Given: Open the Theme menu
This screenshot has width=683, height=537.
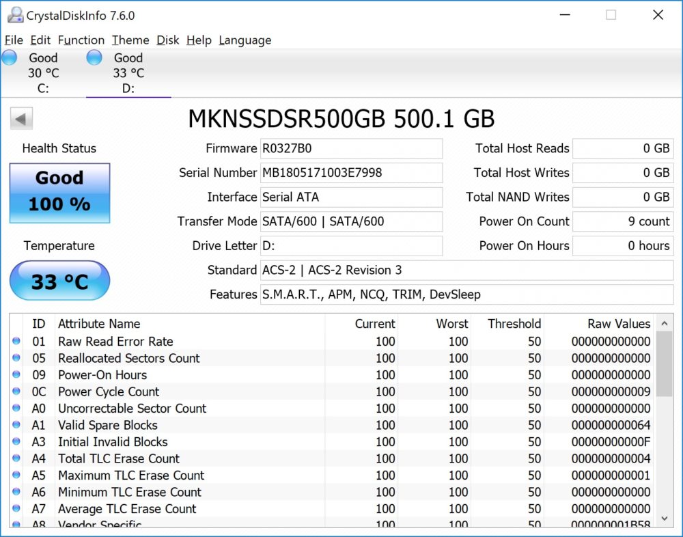Looking at the screenshot, I should 130,40.
